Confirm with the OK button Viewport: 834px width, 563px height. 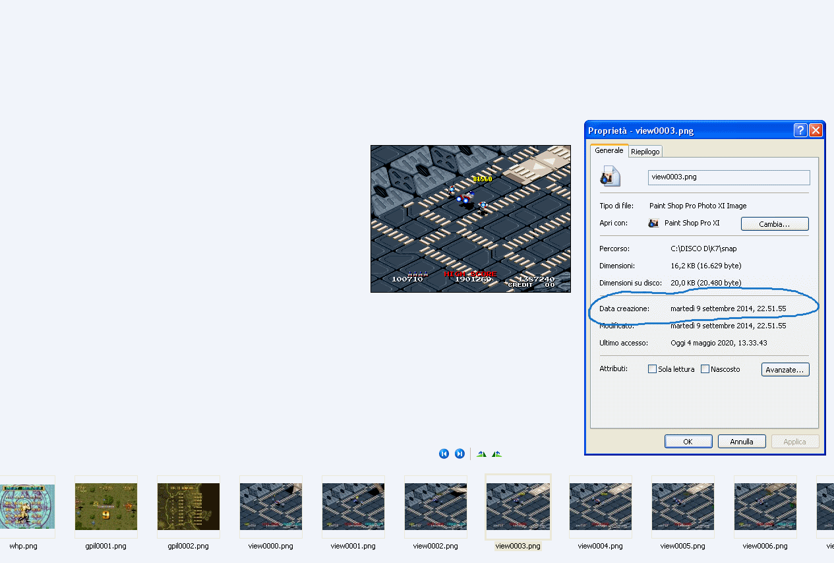pyautogui.click(x=688, y=442)
